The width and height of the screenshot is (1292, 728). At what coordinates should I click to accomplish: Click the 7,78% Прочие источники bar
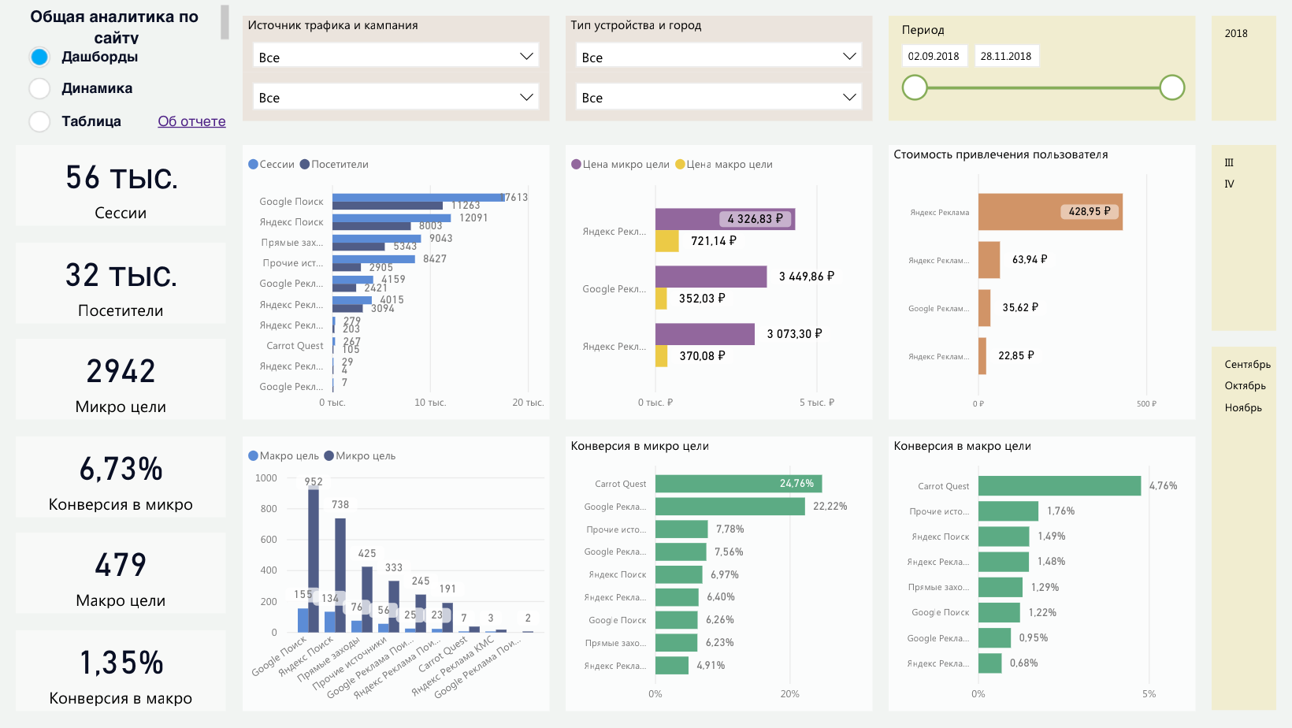681,529
